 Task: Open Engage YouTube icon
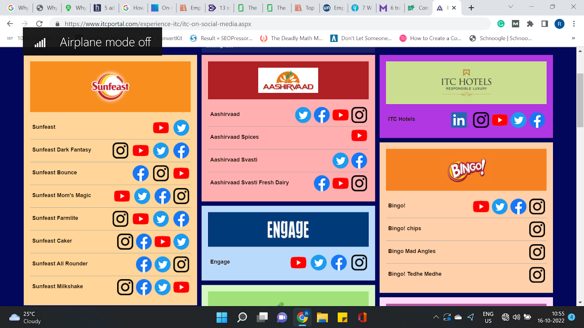tap(298, 262)
